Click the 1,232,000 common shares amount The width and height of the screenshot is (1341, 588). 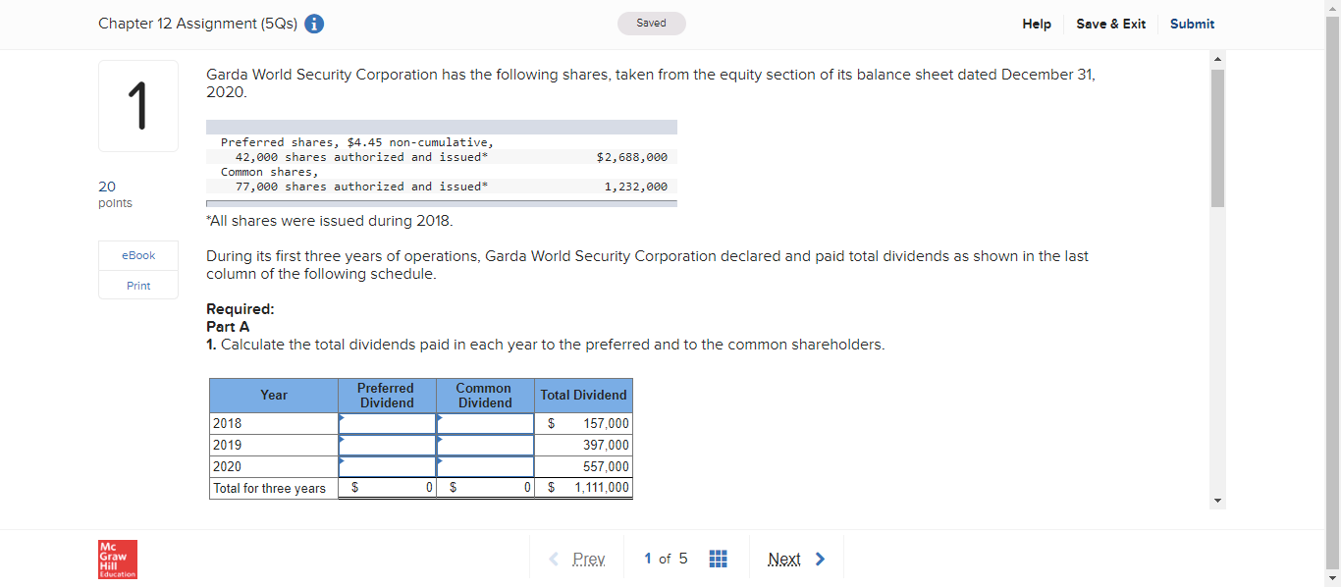[635, 187]
